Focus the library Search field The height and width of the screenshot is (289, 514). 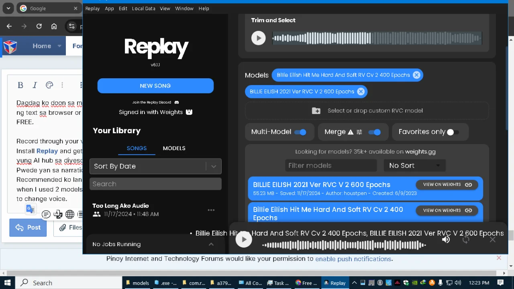(x=155, y=184)
